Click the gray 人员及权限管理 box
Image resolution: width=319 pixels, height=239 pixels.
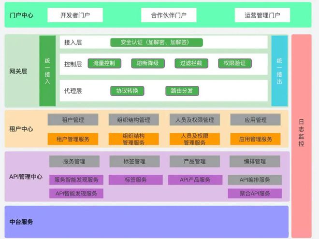coord(195,120)
